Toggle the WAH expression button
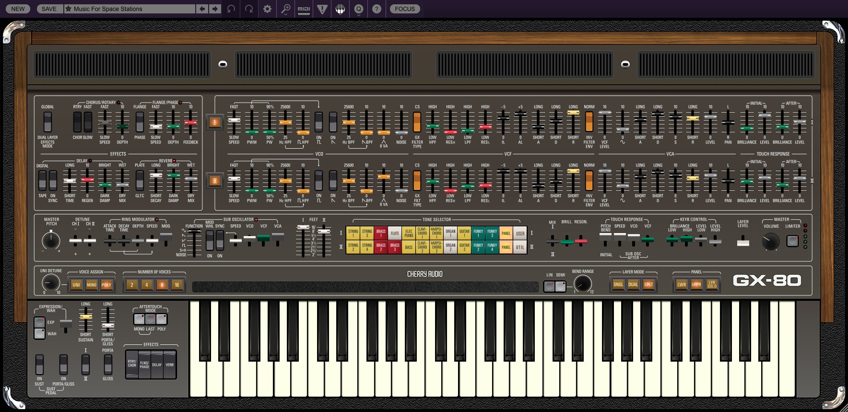848x412 pixels. coord(40,333)
